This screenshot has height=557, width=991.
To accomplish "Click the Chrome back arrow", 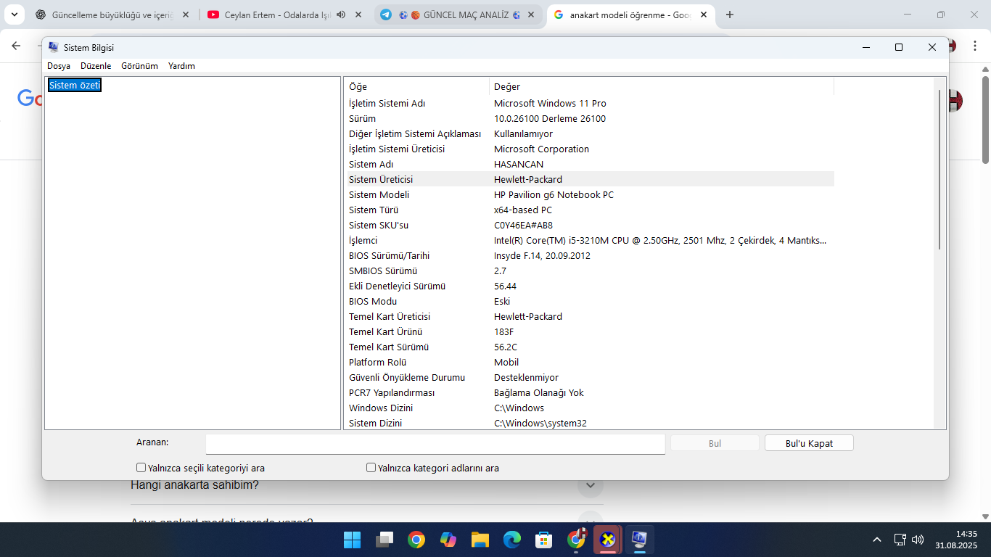I will [x=16, y=46].
